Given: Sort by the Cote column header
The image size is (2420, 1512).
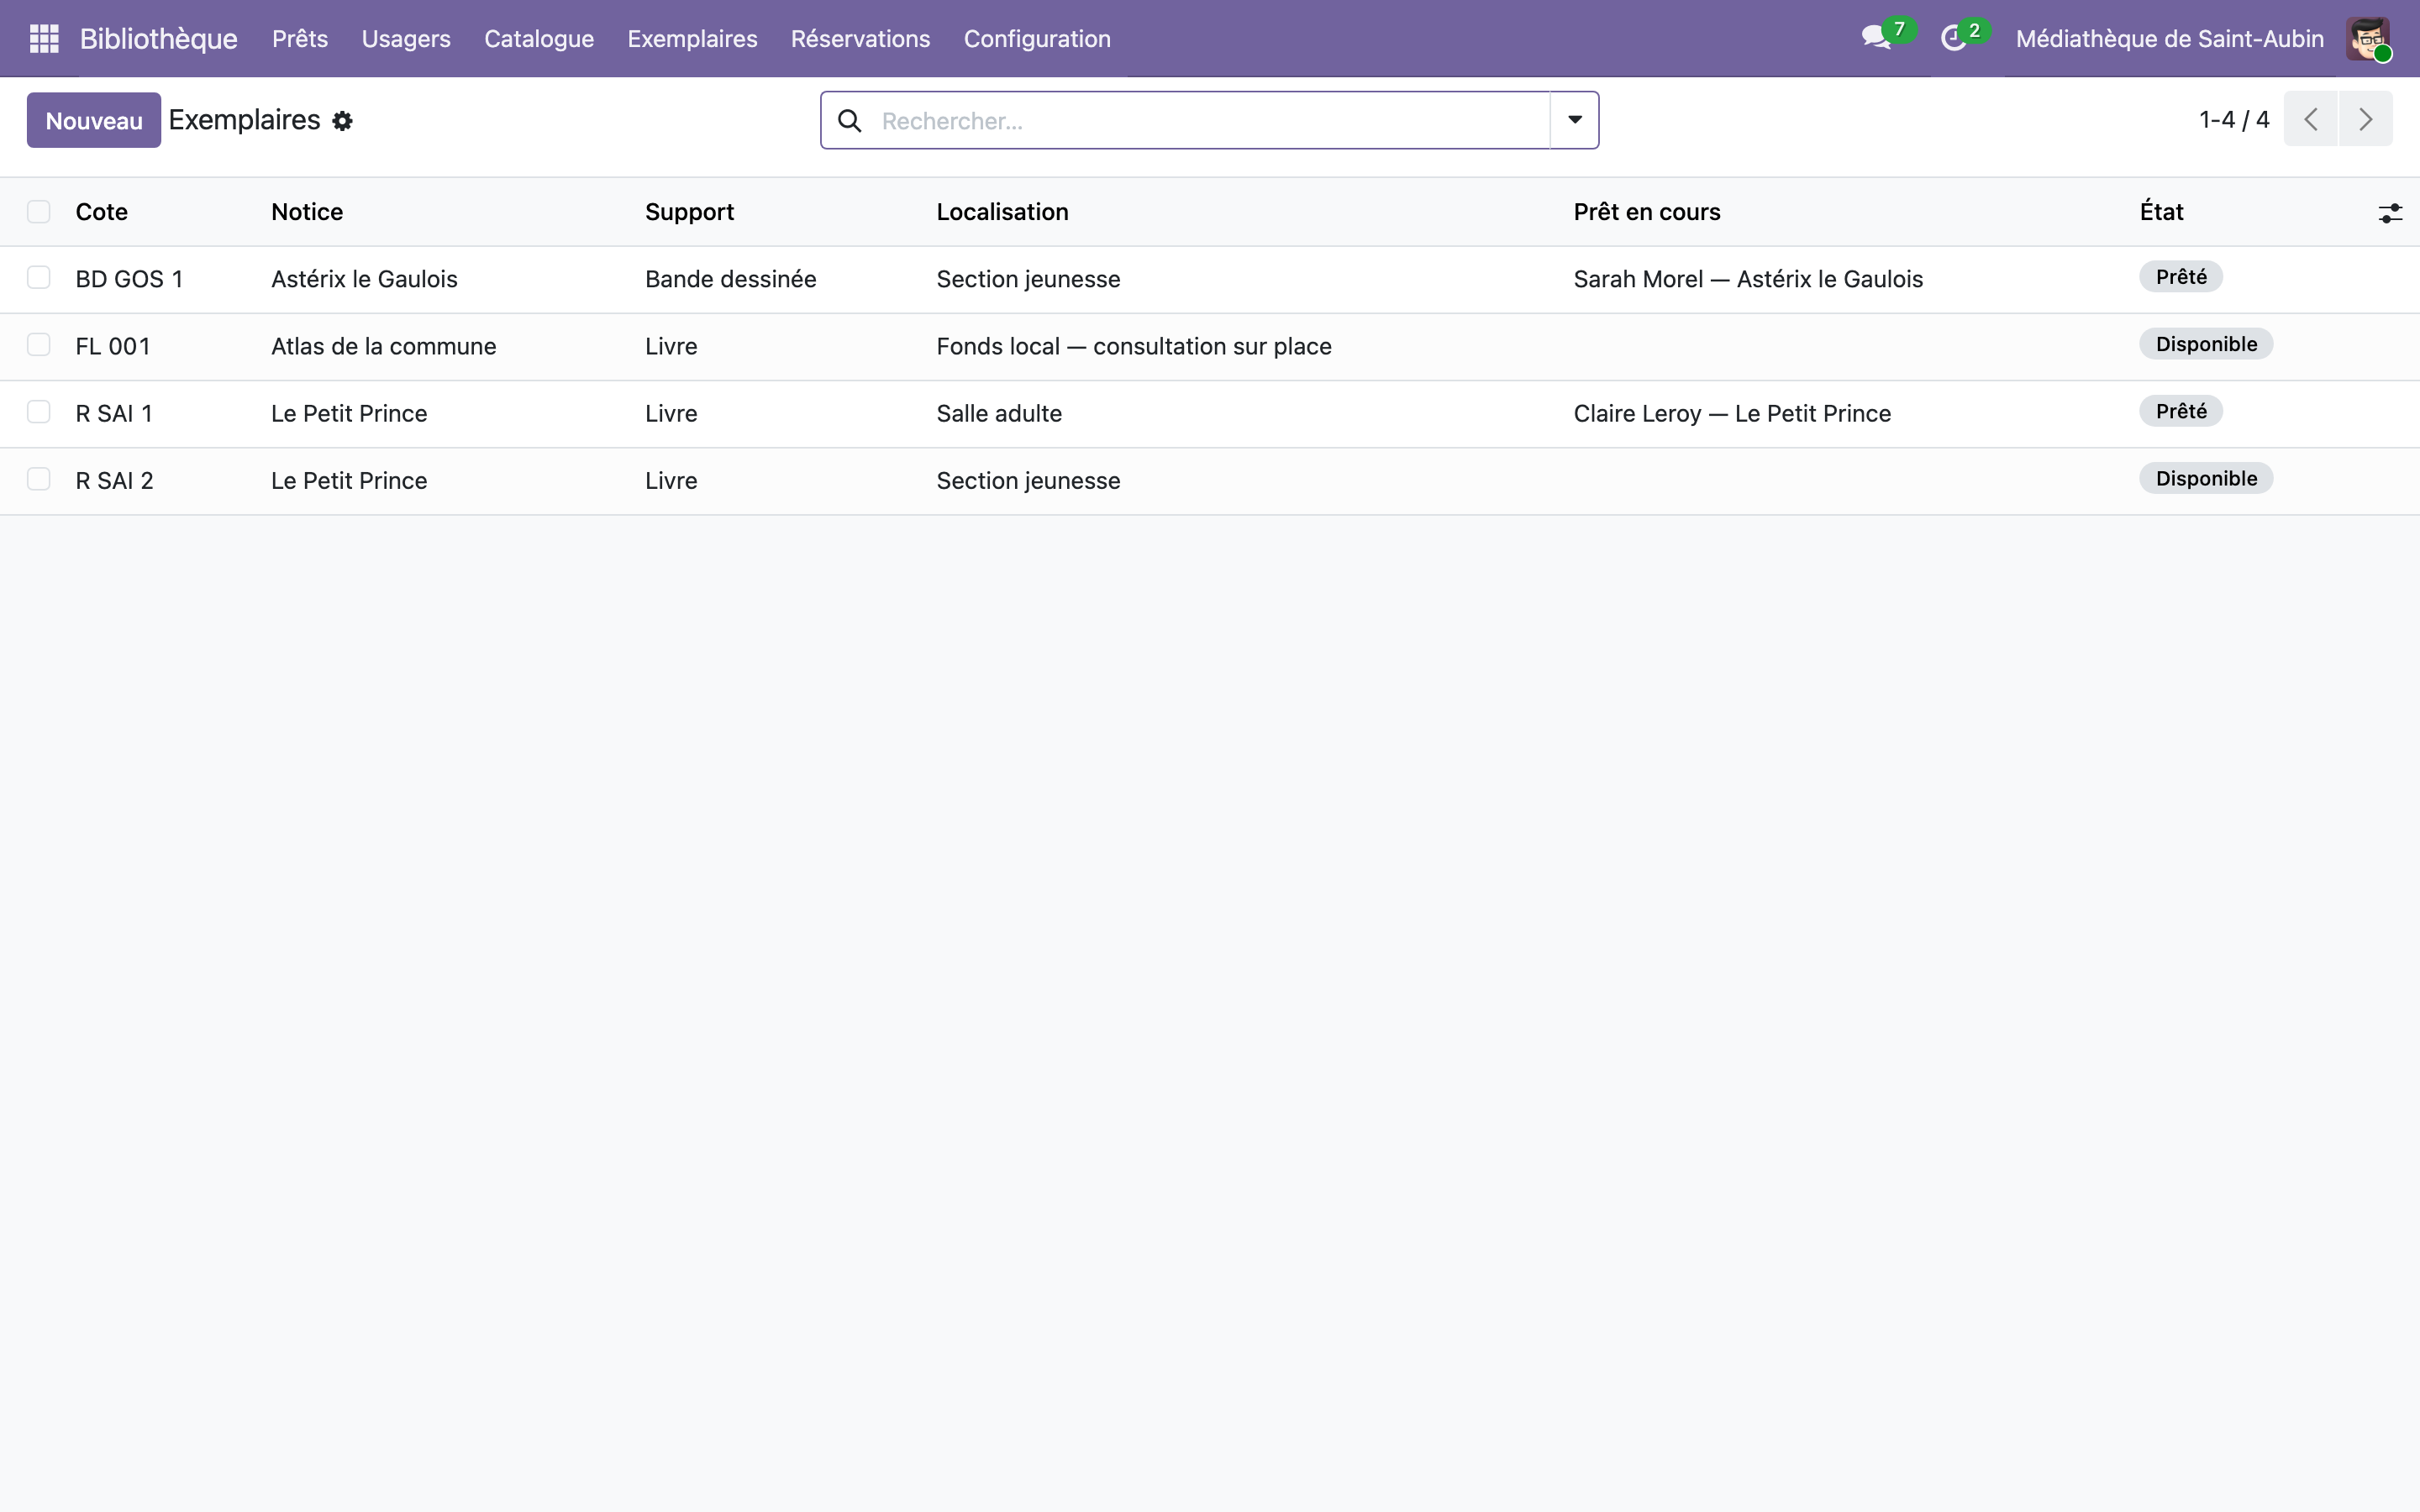Looking at the screenshot, I should coord(102,212).
